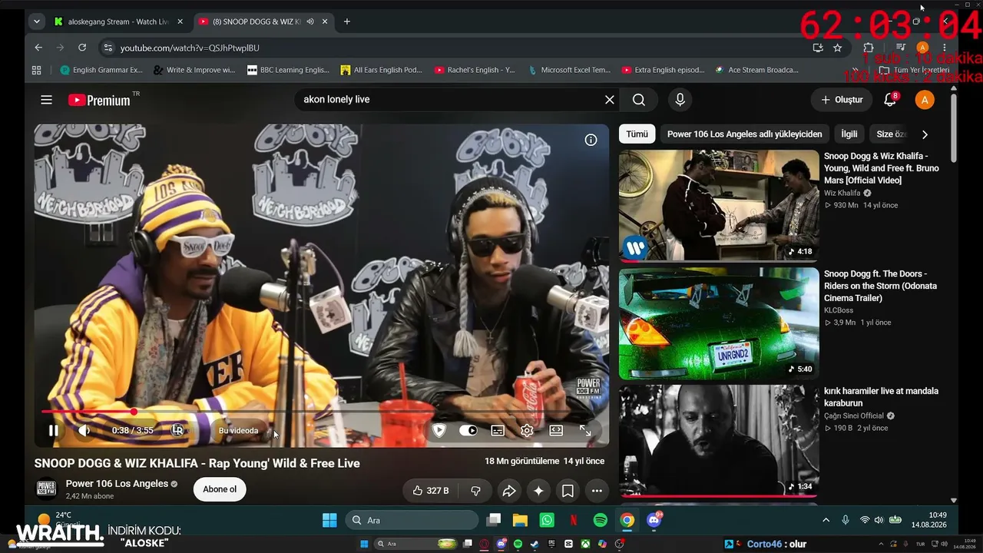
Task: Pause the video playback
Action: tap(54, 430)
